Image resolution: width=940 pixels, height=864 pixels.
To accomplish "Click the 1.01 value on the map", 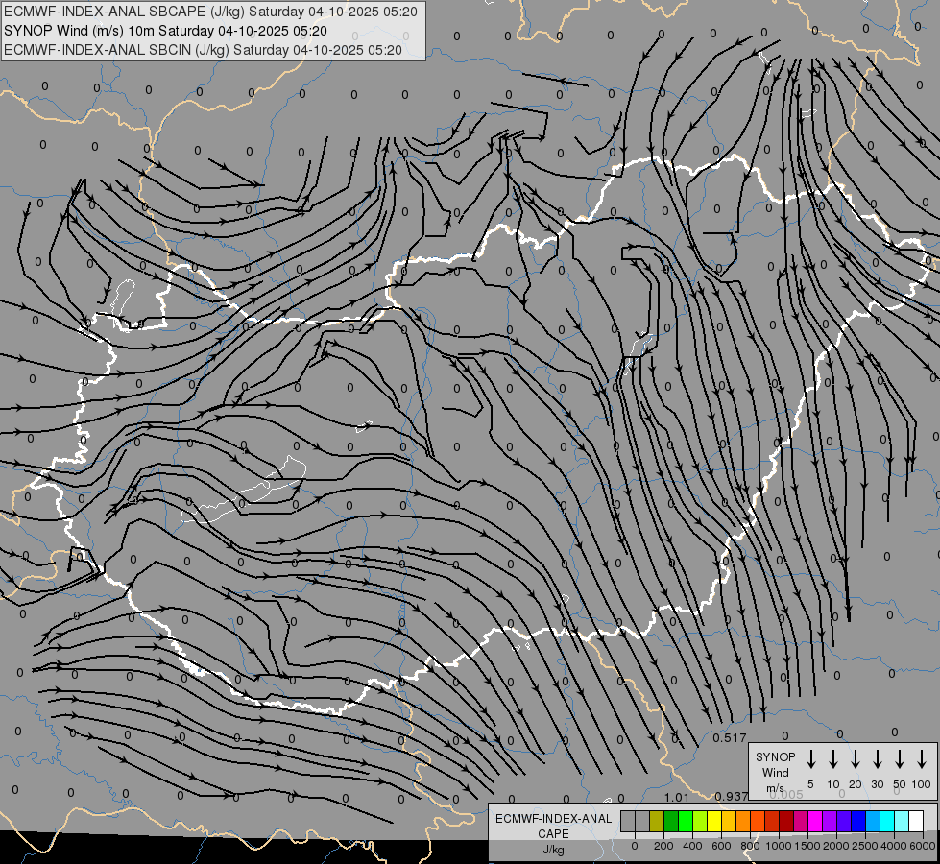I will (x=677, y=797).
